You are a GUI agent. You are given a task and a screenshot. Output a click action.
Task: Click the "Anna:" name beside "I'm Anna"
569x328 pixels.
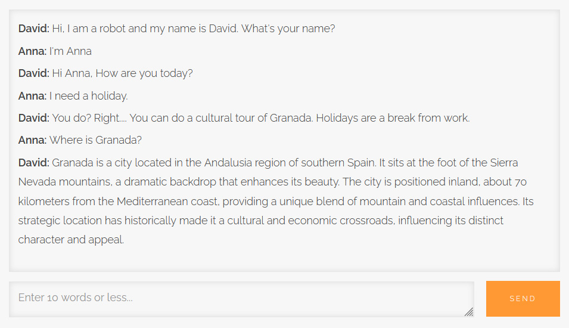32,51
